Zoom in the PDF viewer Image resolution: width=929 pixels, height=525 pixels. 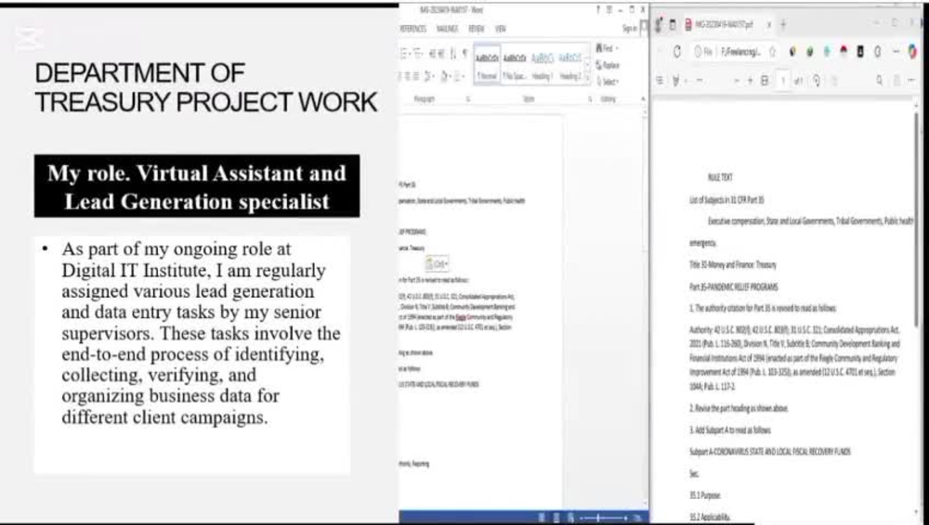pyautogui.click(x=750, y=81)
